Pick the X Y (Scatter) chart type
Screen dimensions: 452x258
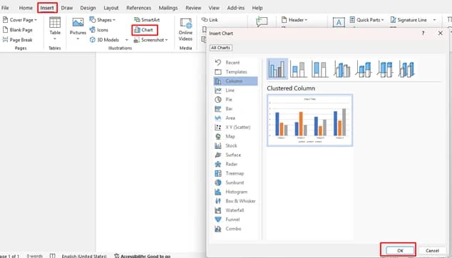click(235, 127)
